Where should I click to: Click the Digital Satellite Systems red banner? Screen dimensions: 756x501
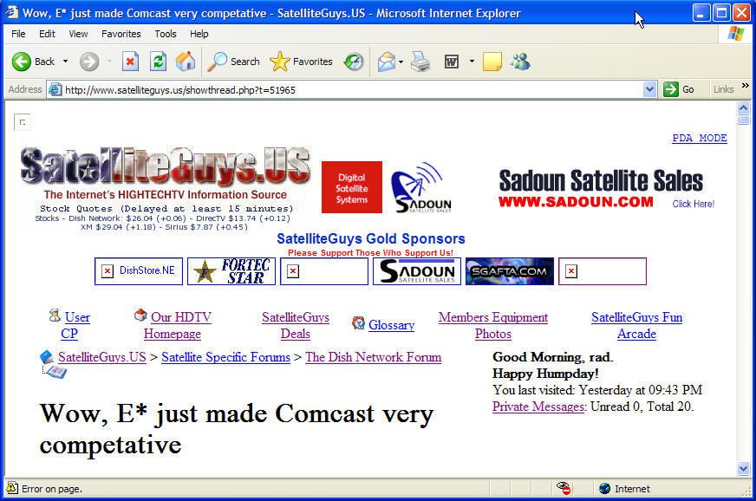tap(352, 187)
